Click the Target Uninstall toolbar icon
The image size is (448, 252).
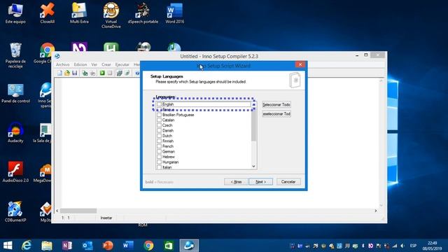[x=127, y=73]
